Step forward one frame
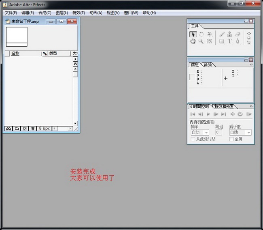This screenshot has height=230, width=263. tap(216, 114)
